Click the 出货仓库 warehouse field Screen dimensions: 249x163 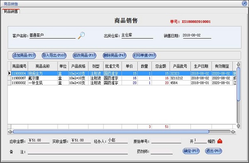[137, 35]
